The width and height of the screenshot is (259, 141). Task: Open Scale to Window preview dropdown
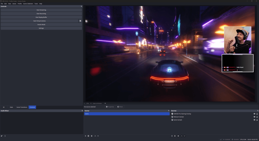click(x=105, y=103)
